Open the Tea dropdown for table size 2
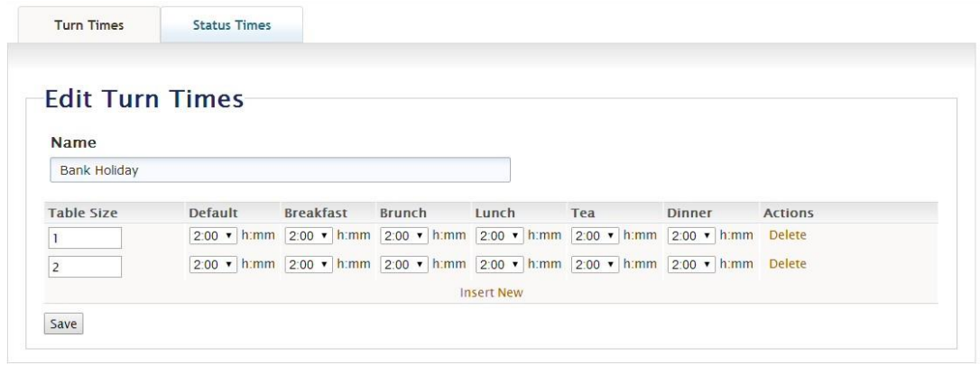The height and width of the screenshot is (365, 980). 595,265
